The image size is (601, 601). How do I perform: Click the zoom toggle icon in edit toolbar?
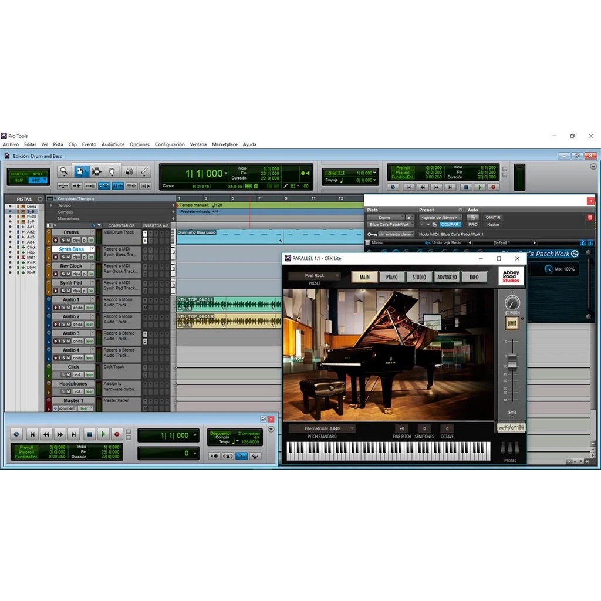pyautogui.click(x=63, y=186)
